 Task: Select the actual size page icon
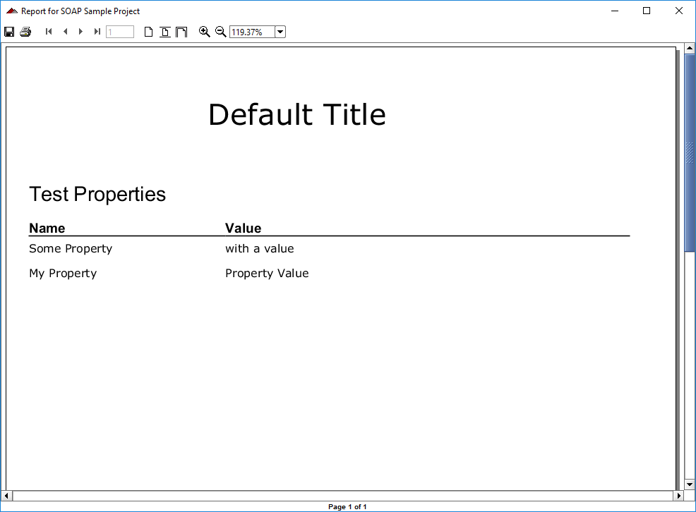pyautogui.click(x=148, y=31)
